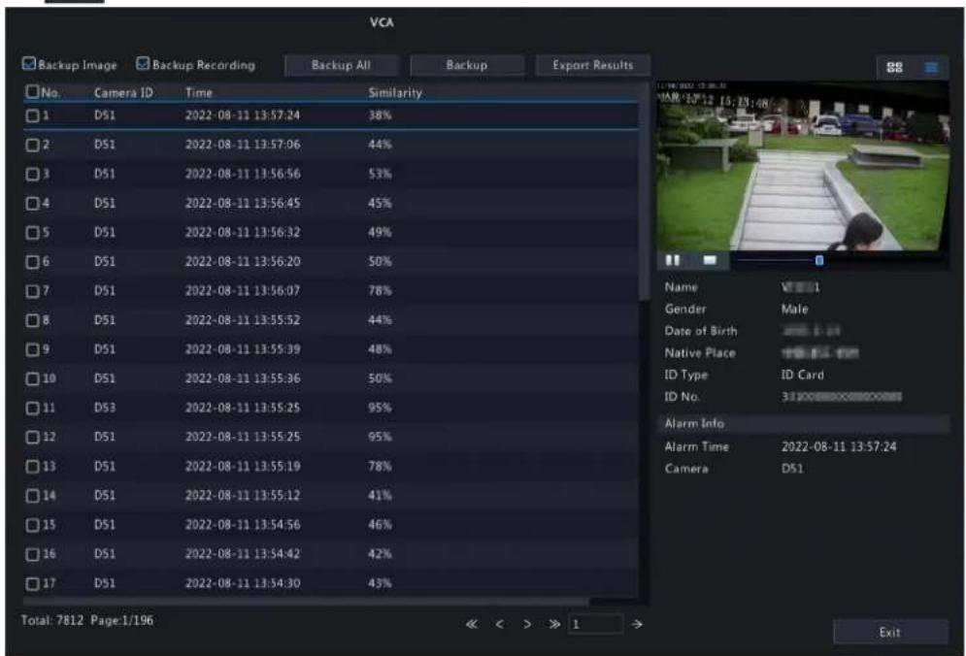Click the Similarity column header
Image resolution: width=966 pixels, height=656 pixels.
[395, 93]
